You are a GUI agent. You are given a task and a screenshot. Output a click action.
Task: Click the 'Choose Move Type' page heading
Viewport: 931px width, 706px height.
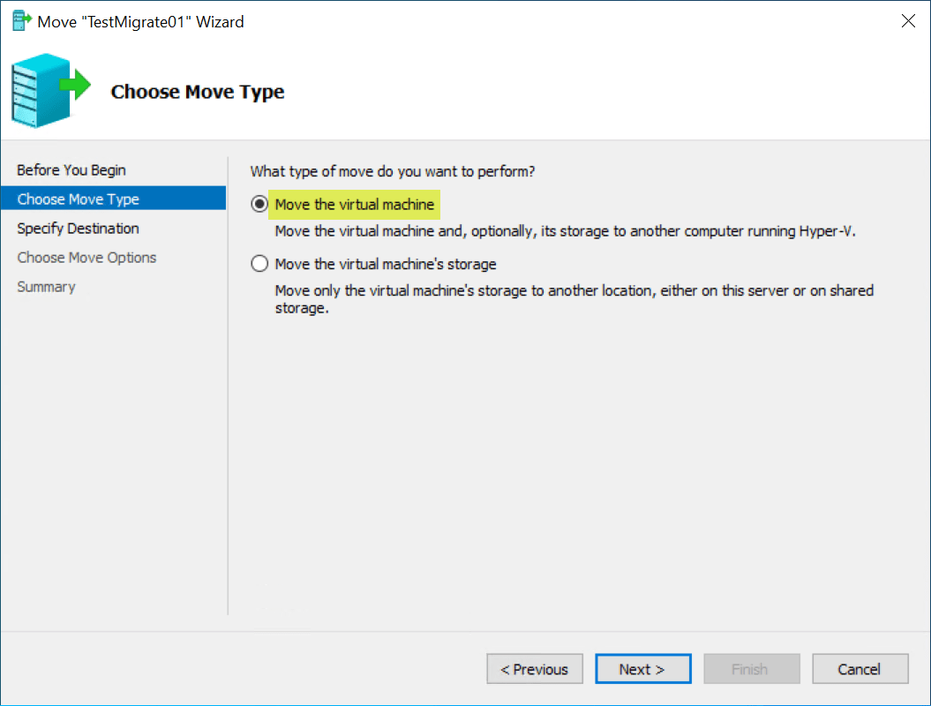pos(198,92)
